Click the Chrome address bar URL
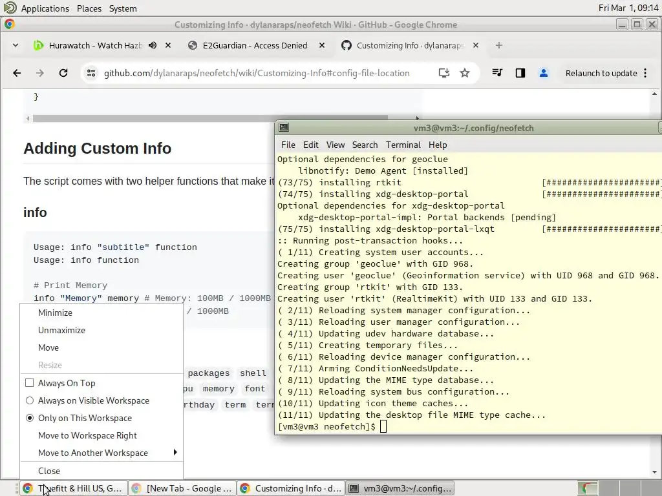 (x=257, y=73)
